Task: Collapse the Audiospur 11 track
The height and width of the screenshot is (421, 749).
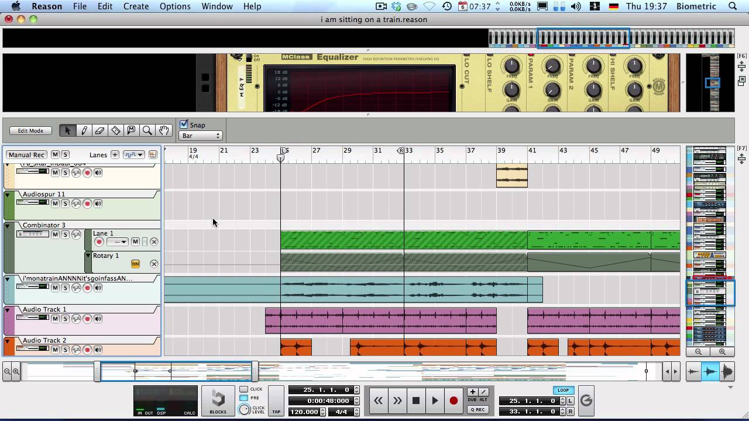Action: (8, 195)
